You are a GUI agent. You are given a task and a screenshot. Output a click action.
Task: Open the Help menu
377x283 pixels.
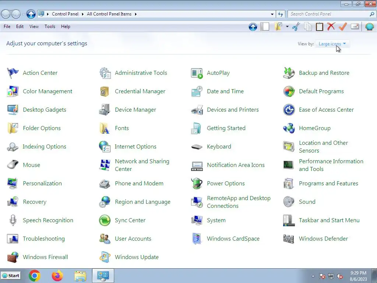tap(66, 27)
